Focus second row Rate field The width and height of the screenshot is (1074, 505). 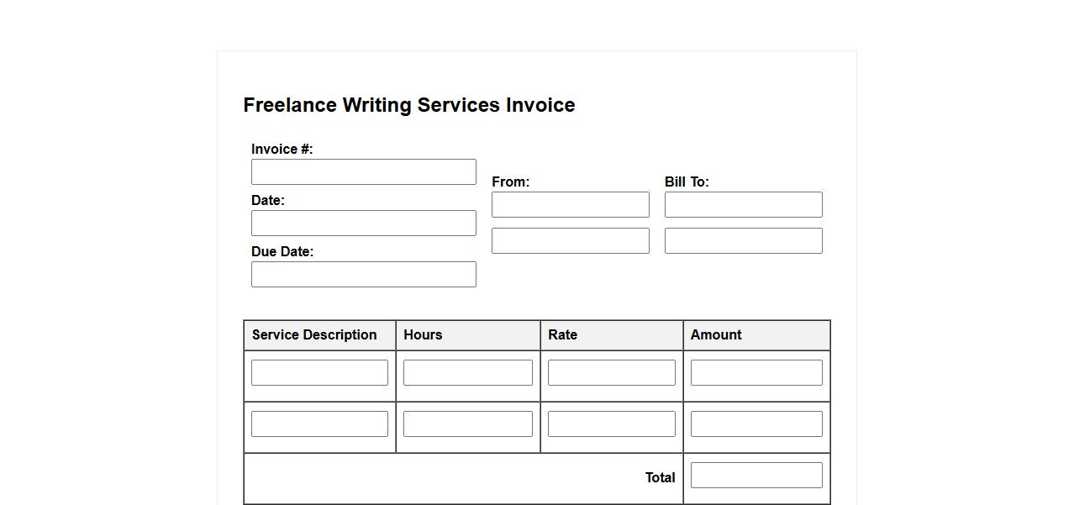611,424
